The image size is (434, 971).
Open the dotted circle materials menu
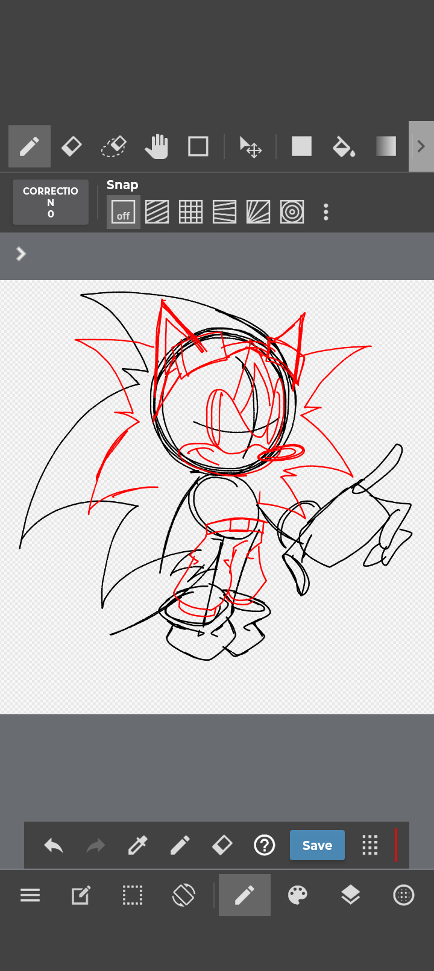click(404, 896)
